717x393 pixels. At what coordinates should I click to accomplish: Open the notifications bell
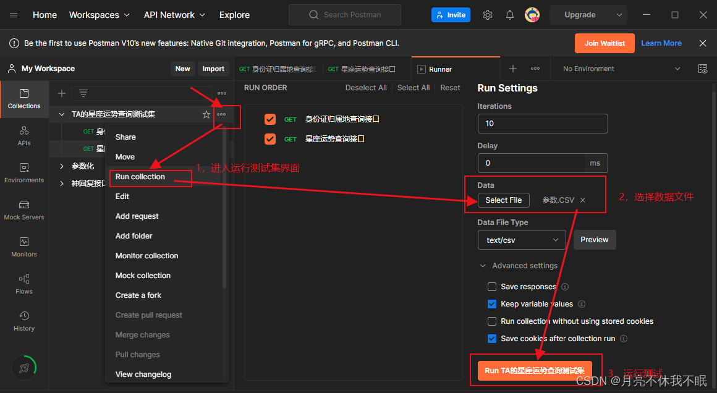(x=509, y=15)
